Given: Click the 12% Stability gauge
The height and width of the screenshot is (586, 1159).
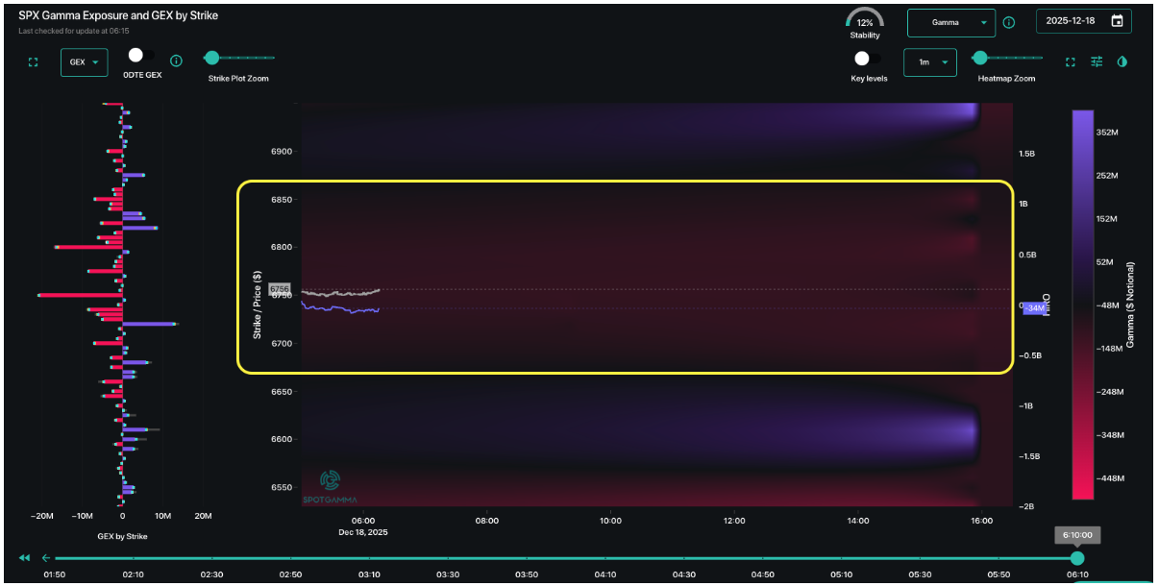Looking at the screenshot, I should (x=863, y=21).
